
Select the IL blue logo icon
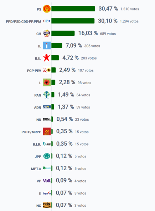[x=47, y=45]
